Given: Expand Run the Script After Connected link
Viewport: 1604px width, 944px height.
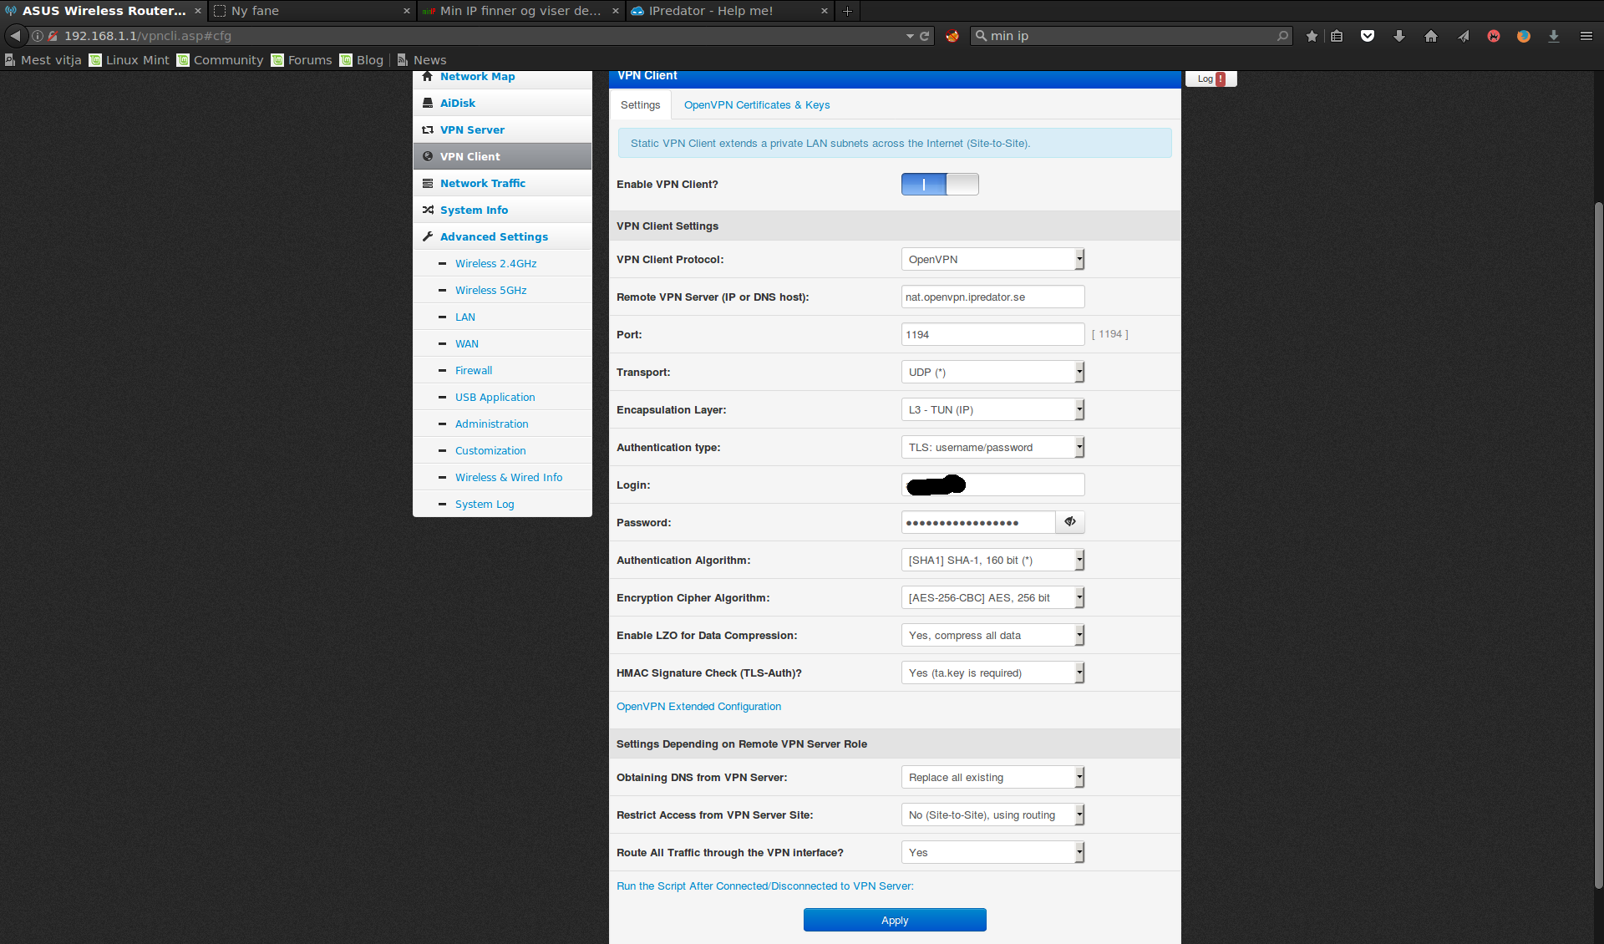Looking at the screenshot, I should click(x=765, y=886).
